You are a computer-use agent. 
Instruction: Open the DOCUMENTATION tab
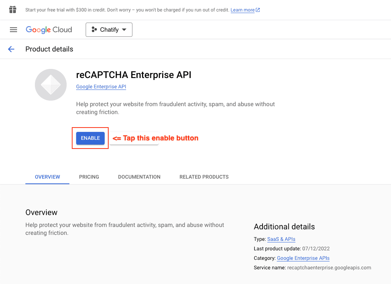tap(139, 177)
